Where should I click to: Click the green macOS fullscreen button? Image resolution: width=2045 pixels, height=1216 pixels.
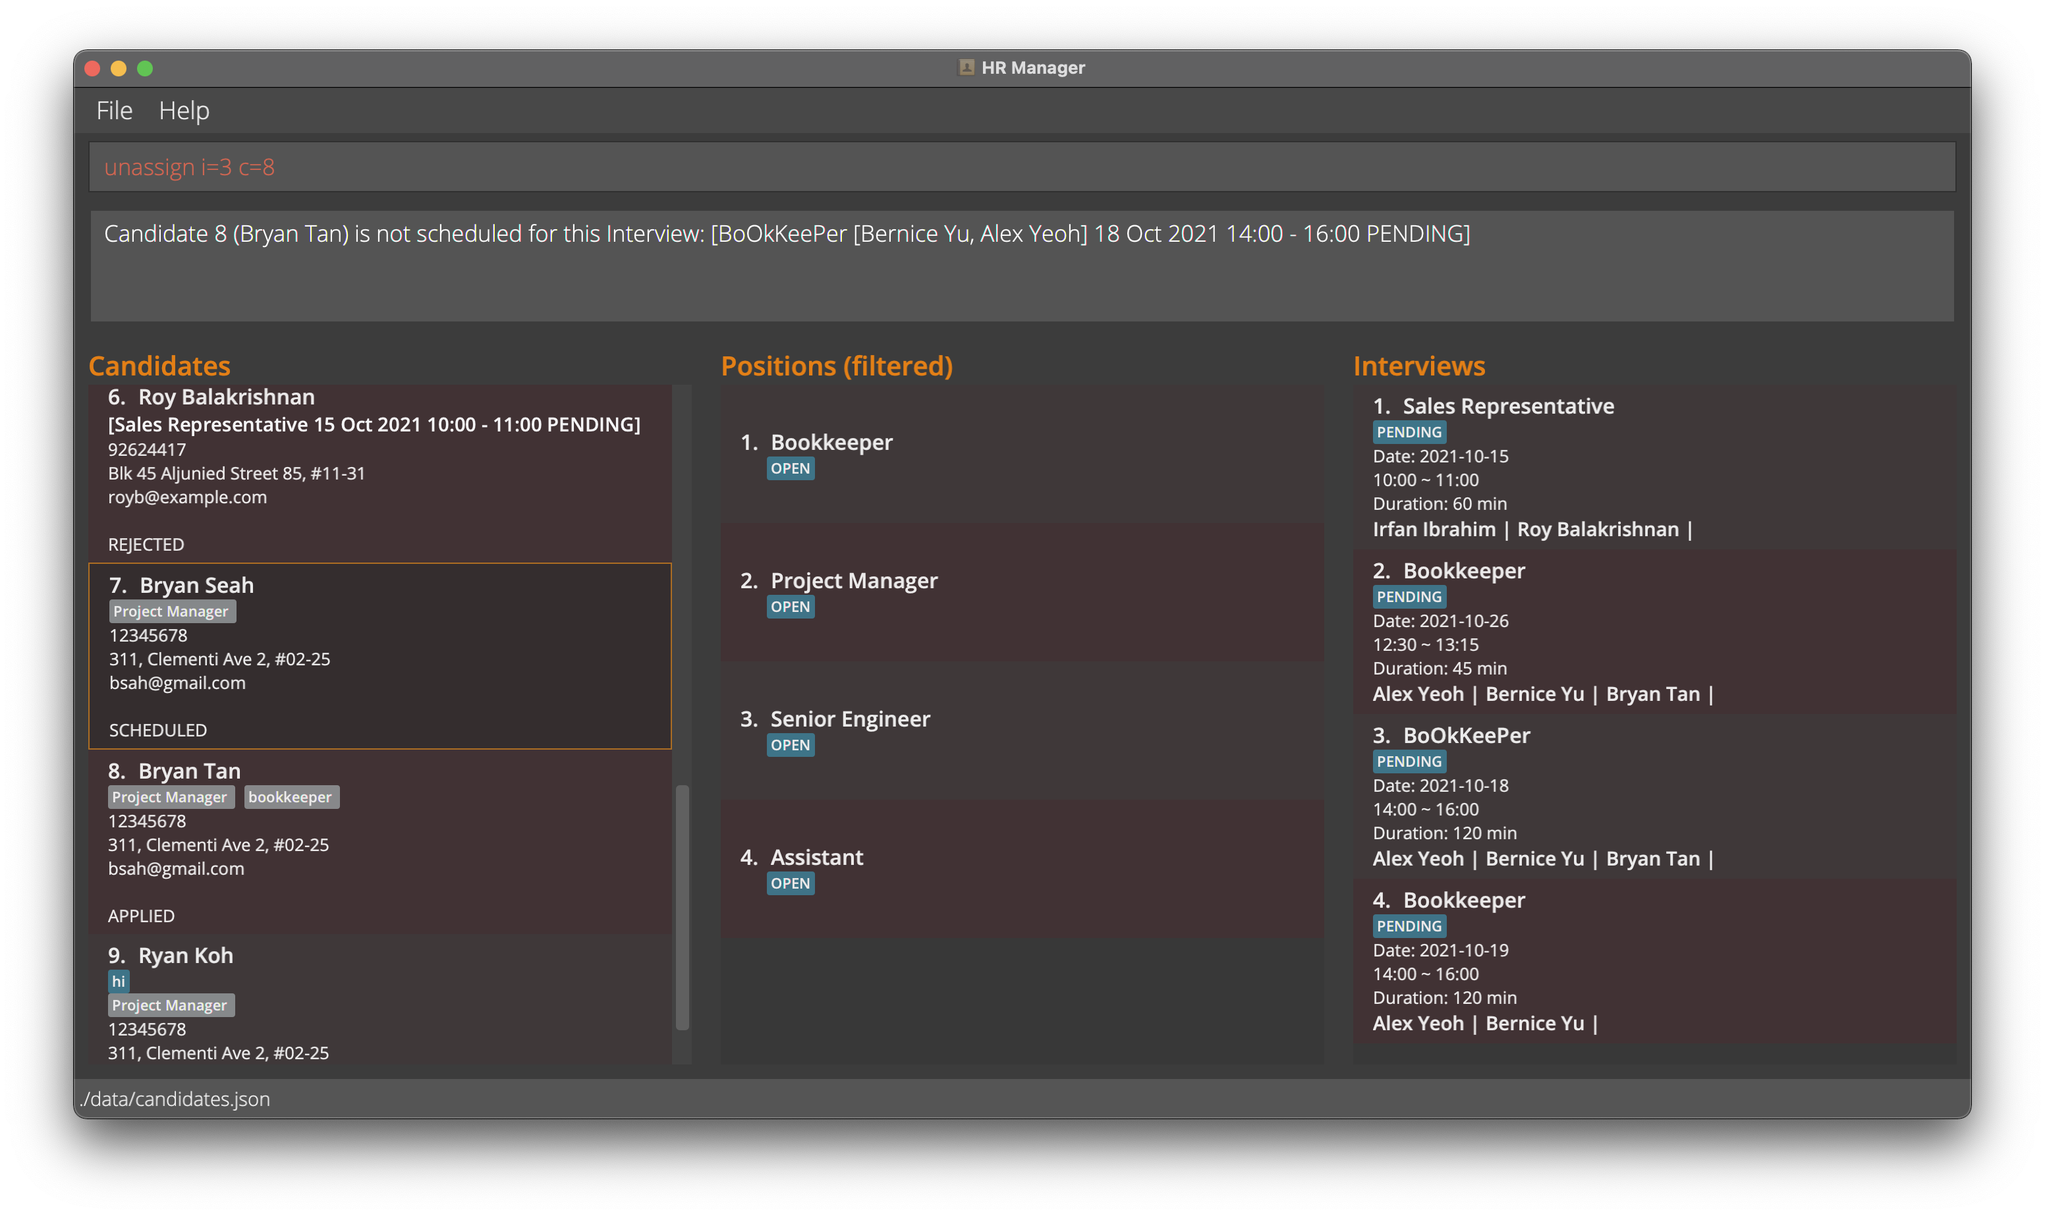pos(145,68)
